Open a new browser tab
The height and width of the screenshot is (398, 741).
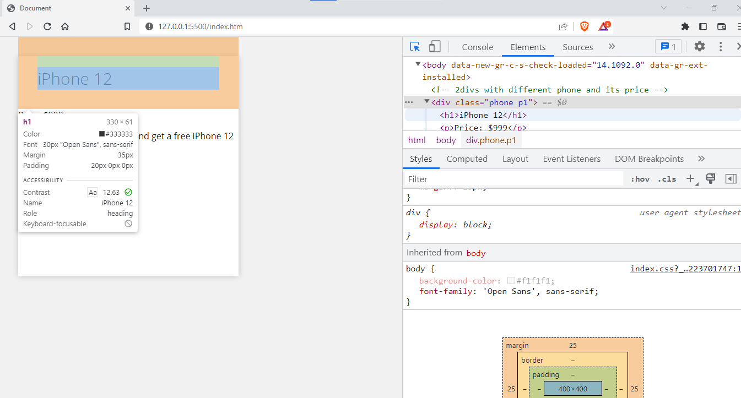point(147,8)
